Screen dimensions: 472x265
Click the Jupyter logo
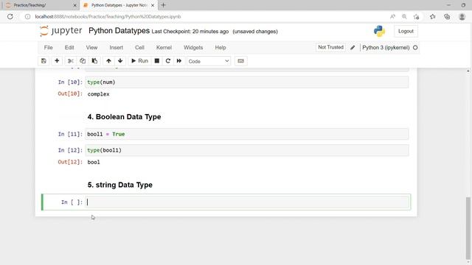[60, 31]
